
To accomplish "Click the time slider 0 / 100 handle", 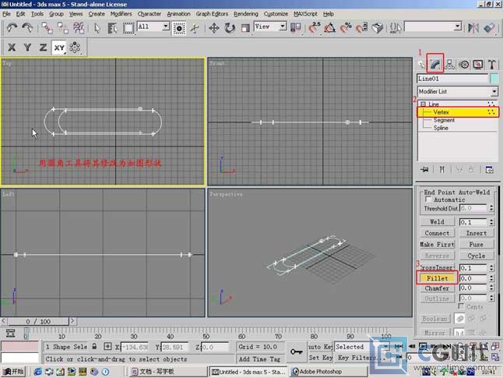I will (x=38, y=321).
